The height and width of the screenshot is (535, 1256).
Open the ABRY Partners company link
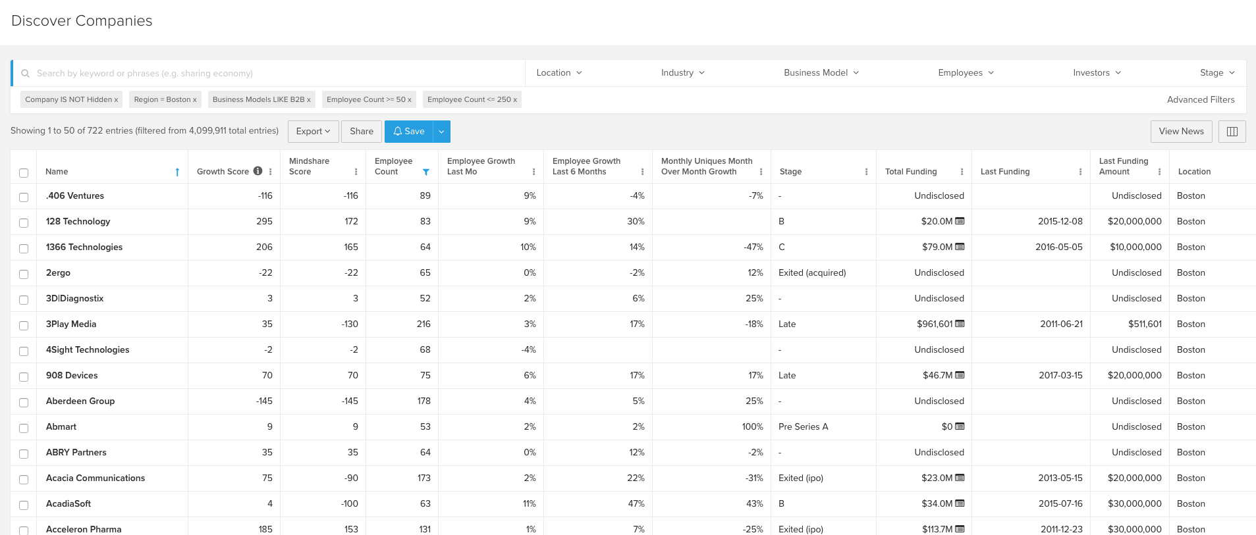point(76,452)
